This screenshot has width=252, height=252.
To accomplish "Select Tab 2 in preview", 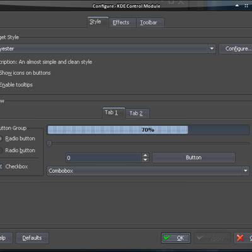I will (137, 113).
